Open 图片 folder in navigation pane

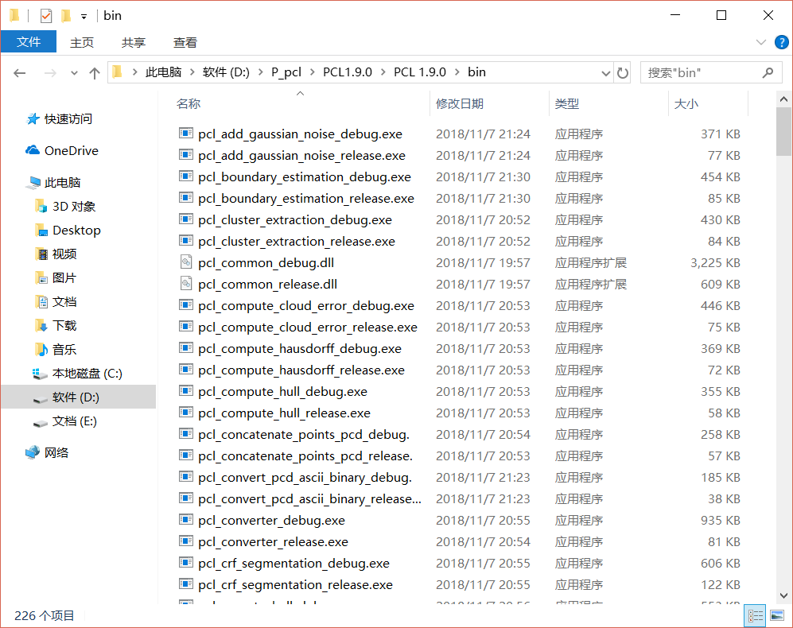point(64,277)
